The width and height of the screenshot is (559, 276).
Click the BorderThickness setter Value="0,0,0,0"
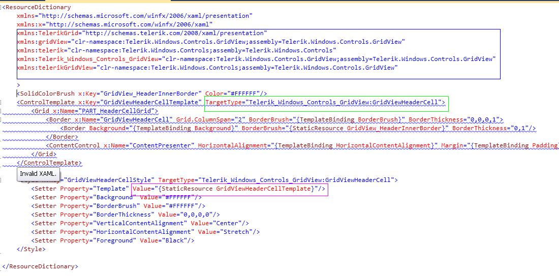click(x=185, y=214)
